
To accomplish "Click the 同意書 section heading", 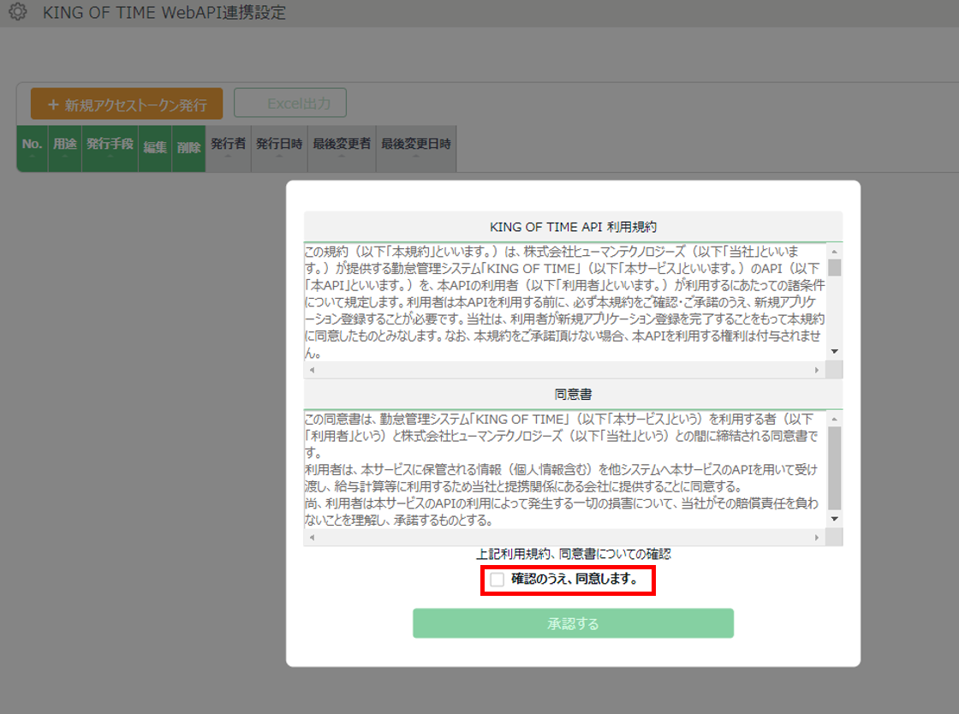I will click(573, 395).
